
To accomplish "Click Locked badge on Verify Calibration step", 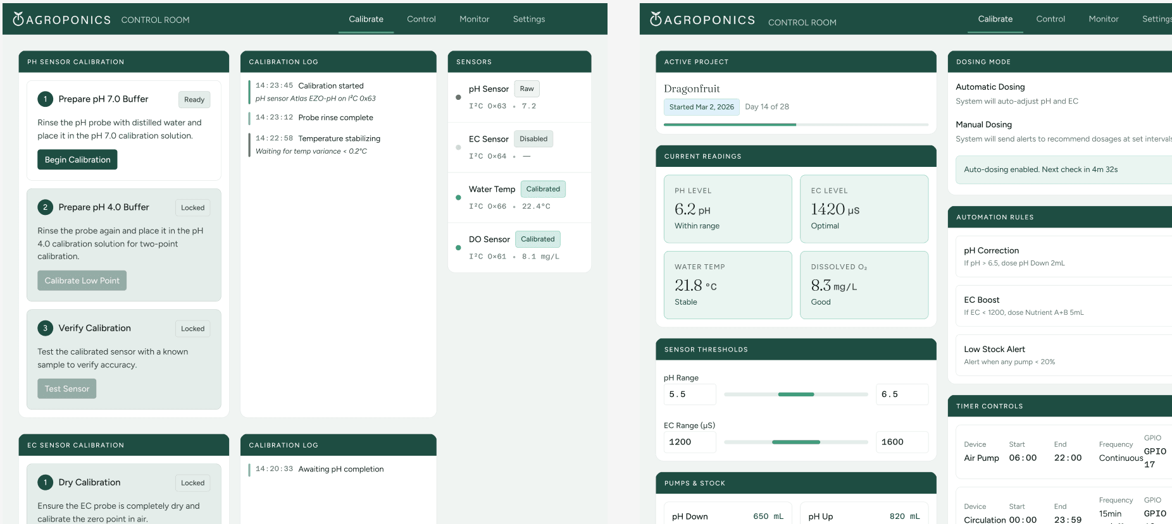I will [x=193, y=329].
